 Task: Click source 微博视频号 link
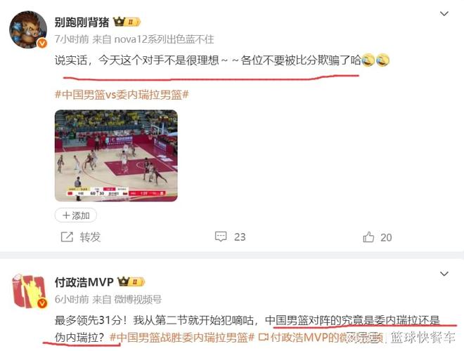[138, 299]
